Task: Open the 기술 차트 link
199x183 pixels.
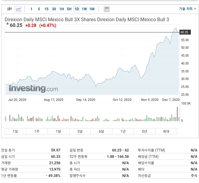Action: pos(187,8)
